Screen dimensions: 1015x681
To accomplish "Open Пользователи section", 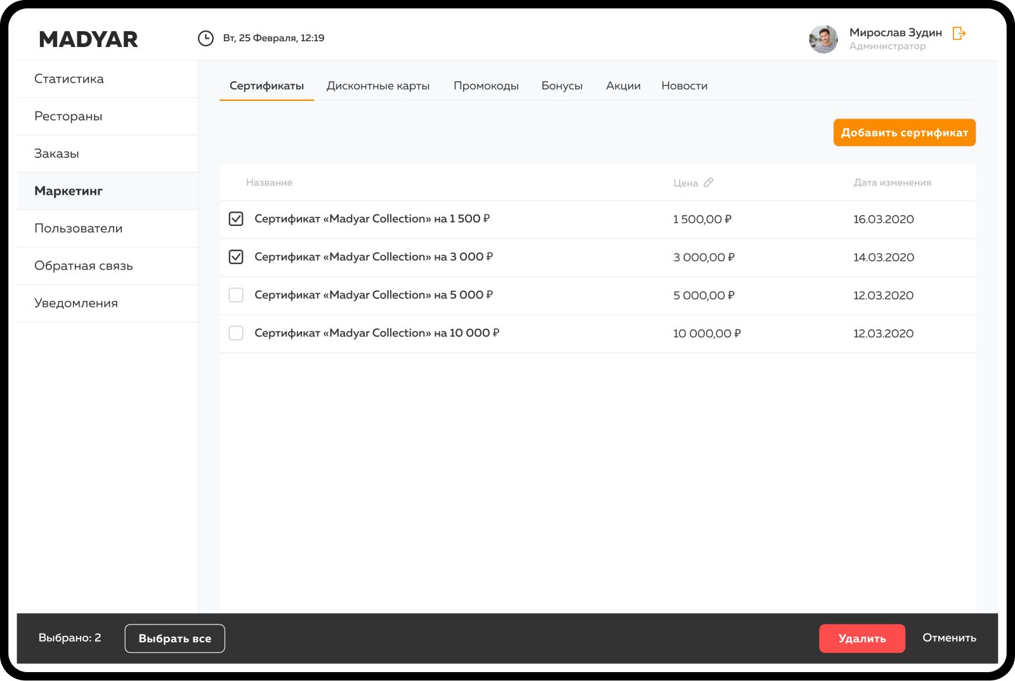I will pyautogui.click(x=107, y=229).
